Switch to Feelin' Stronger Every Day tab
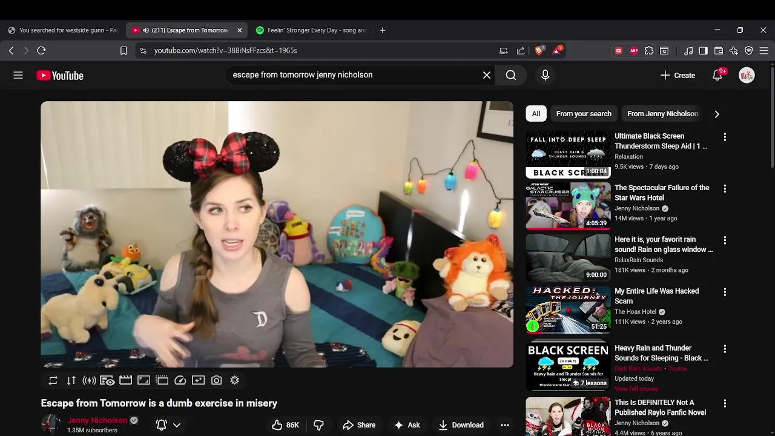The height and width of the screenshot is (436, 775). 311,30
